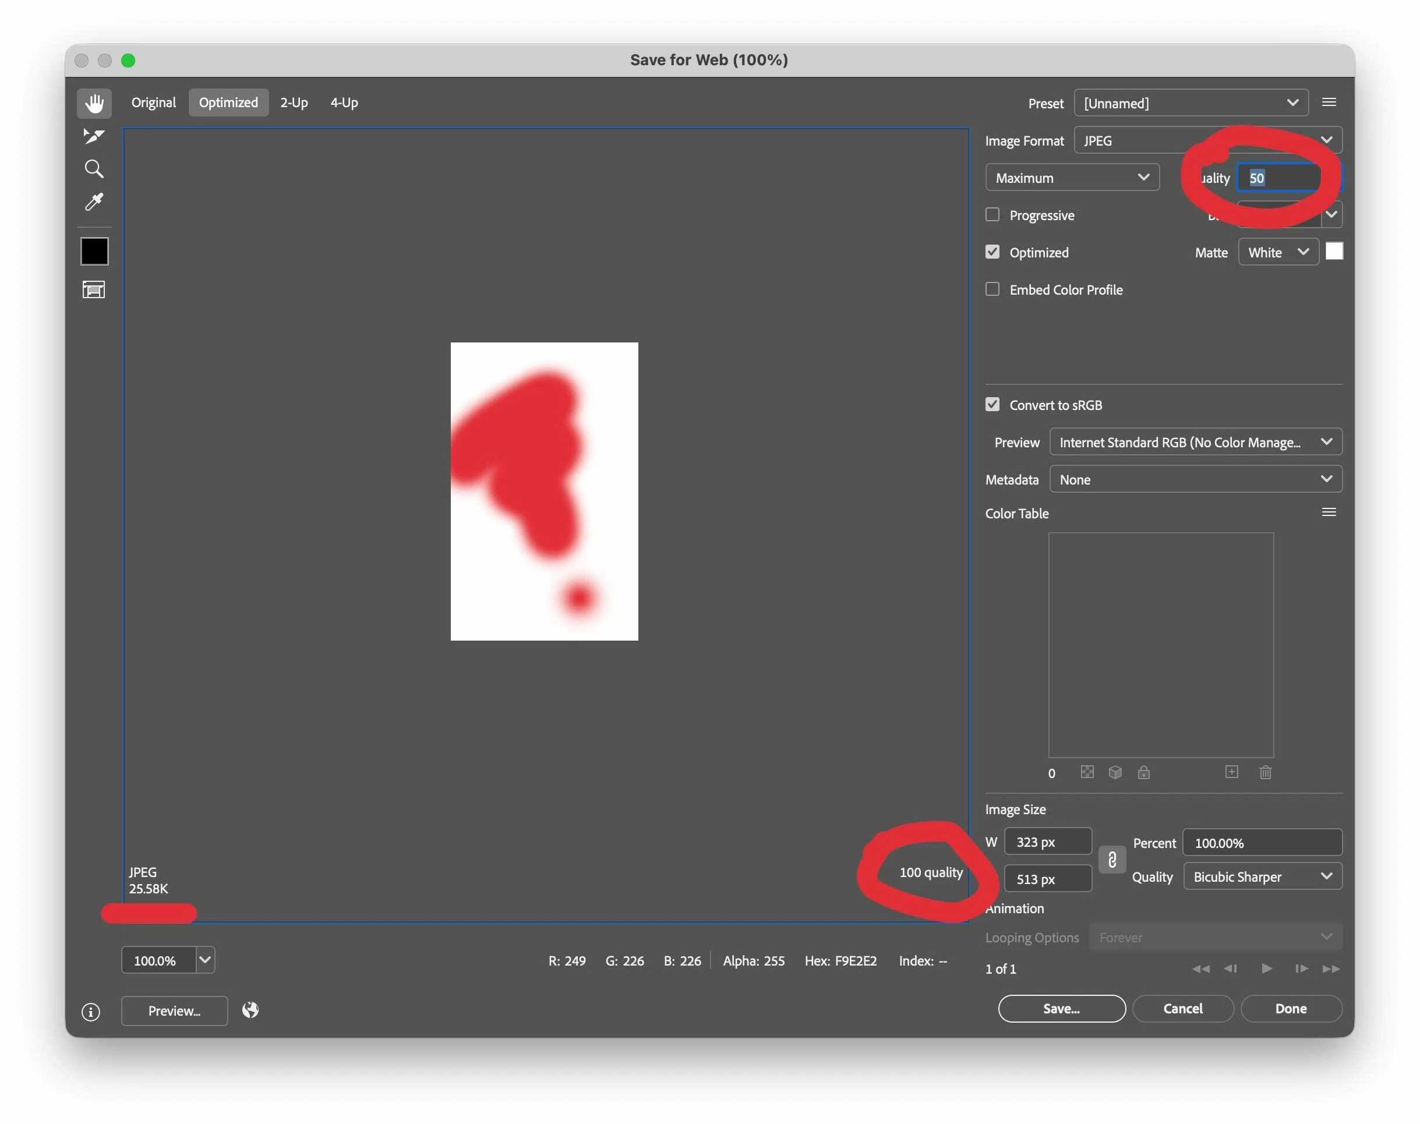The image size is (1420, 1124).
Task: Select the Eyedropper tool
Action: 94,202
